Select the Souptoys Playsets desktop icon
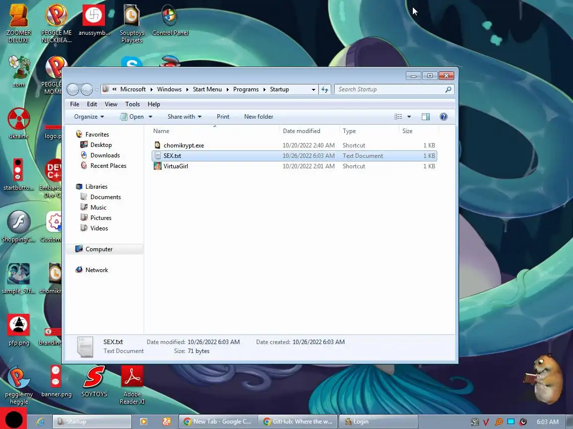The image size is (573, 429). (132, 24)
